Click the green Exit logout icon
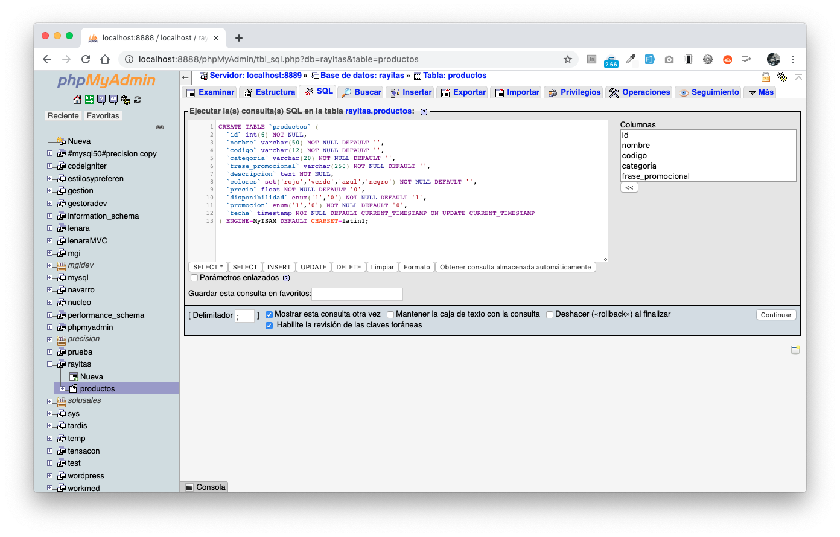The image size is (840, 537). [89, 100]
